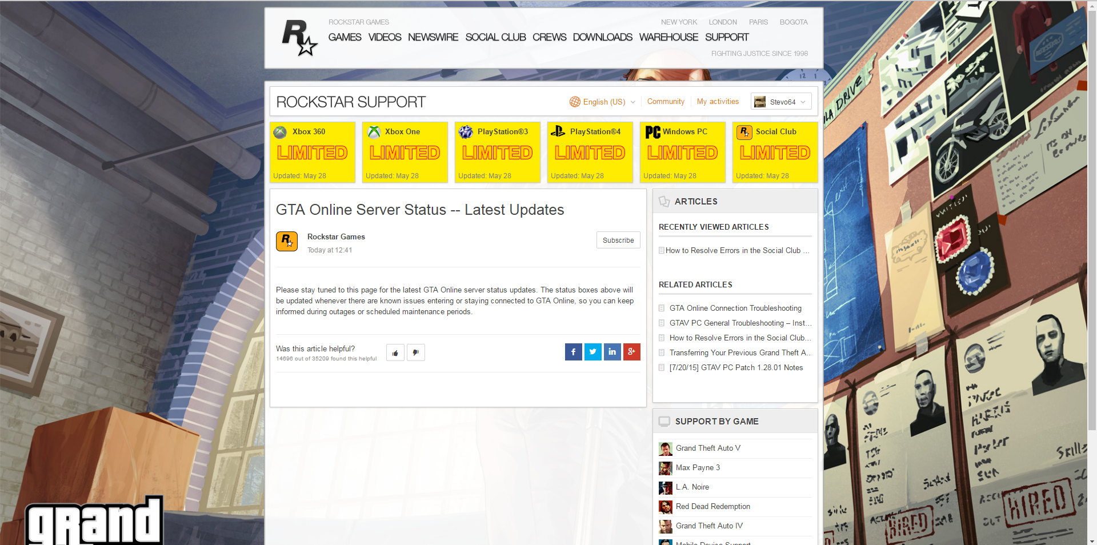The height and width of the screenshot is (545, 1097).
Task: Click the Windows PC icon
Action: pyautogui.click(x=652, y=132)
